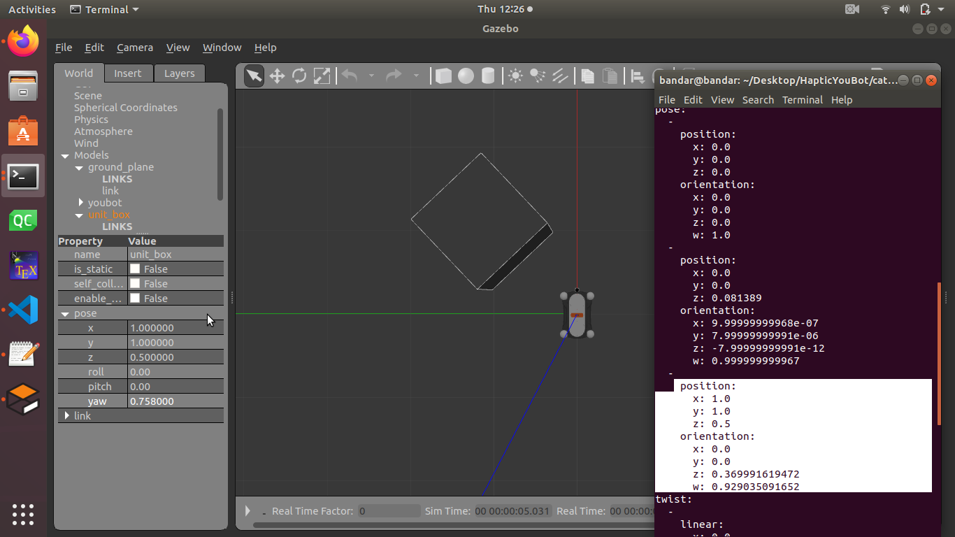The image size is (955, 537).
Task: Click the world tree vertical scrollbar
Action: click(220, 154)
